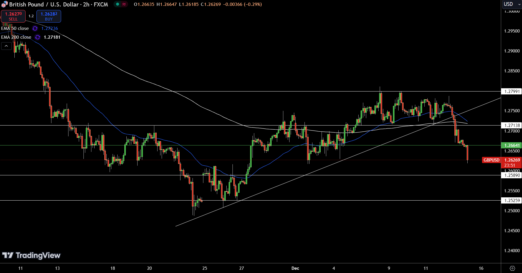Click the EMA 50 value 1.27236
The height and width of the screenshot is (273, 522).
tap(50, 28)
